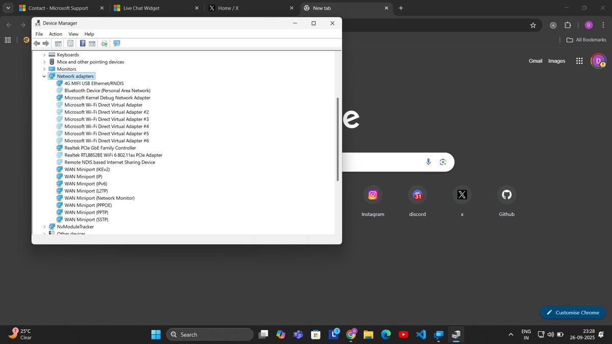Open the Gmail link

click(535, 61)
